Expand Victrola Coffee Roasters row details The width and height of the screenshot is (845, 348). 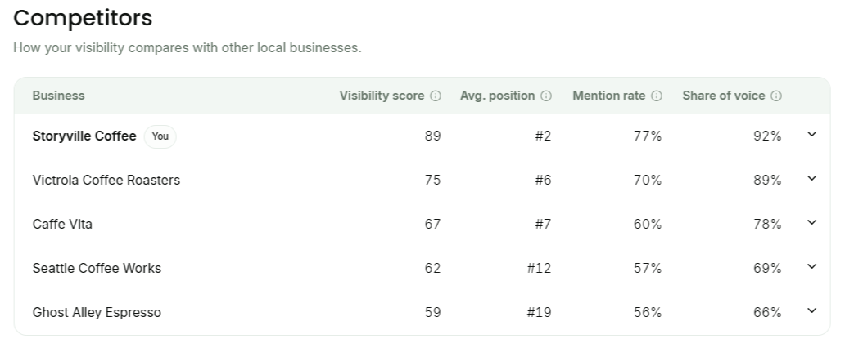(x=811, y=179)
